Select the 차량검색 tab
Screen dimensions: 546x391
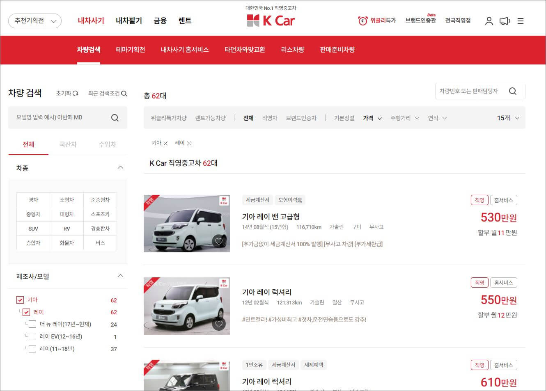pyautogui.click(x=89, y=50)
